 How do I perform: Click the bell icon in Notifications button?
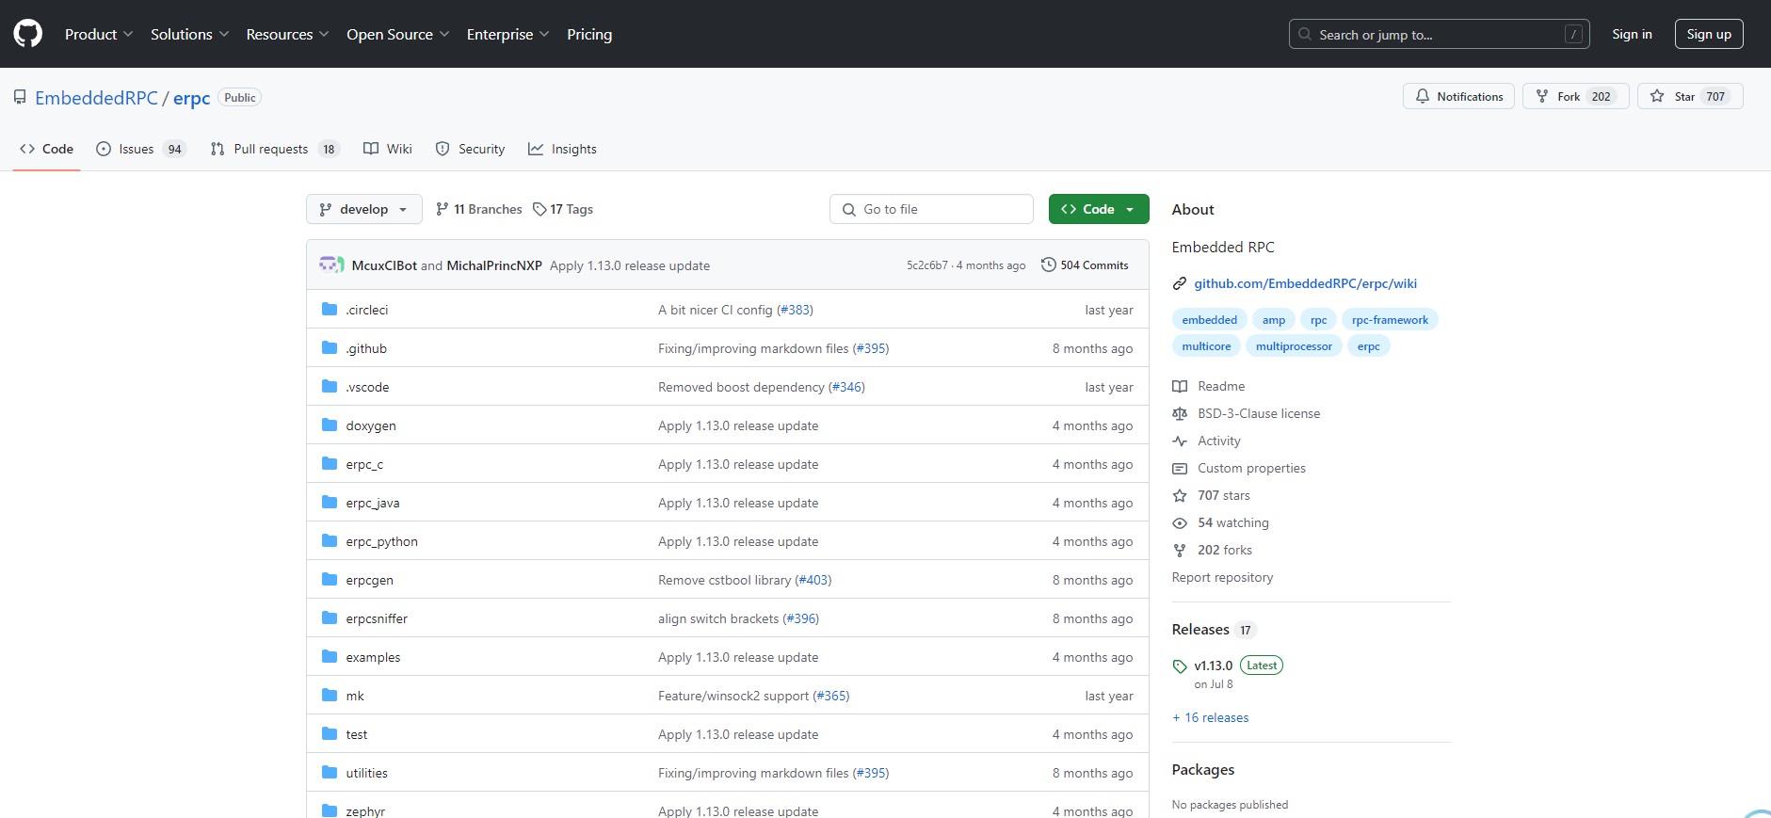(x=1423, y=96)
